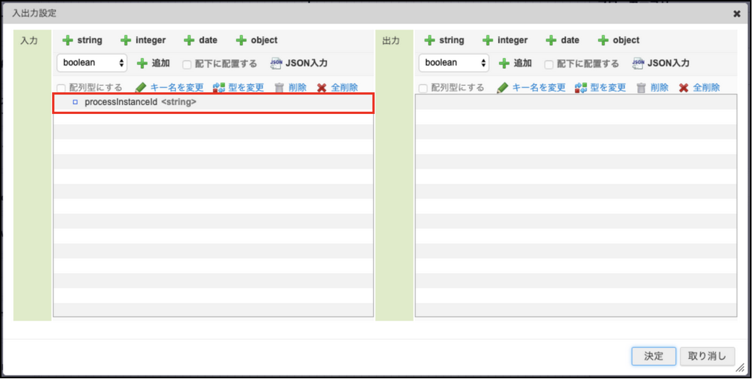Click 型を変更 in the 入力 panel
This screenshot has width=753, height=379.
coord(238,87)
